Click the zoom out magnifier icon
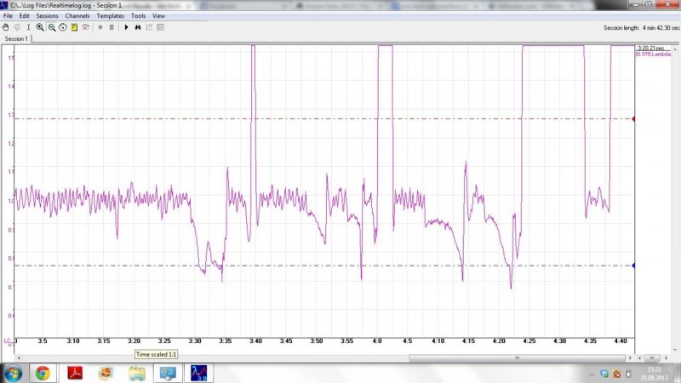The width and height of the screenshot is (681, 383). [x=52, y=27]
